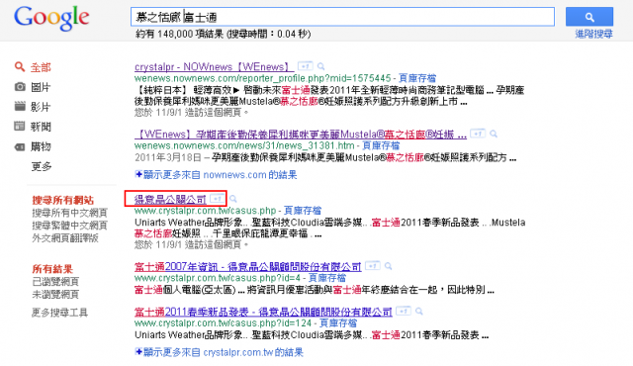Open the crystalpr - NOWnews result link

[214, 66]
